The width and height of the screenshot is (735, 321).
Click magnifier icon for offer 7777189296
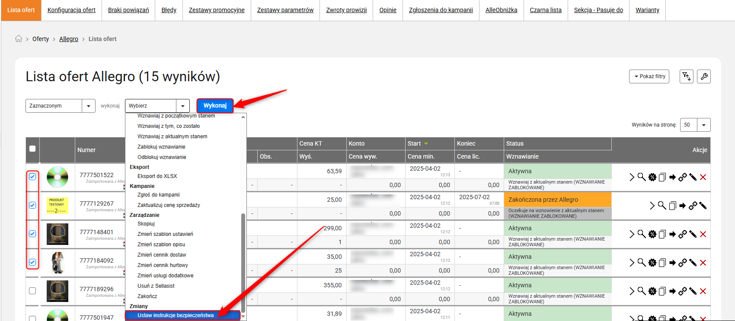(642, 291)
